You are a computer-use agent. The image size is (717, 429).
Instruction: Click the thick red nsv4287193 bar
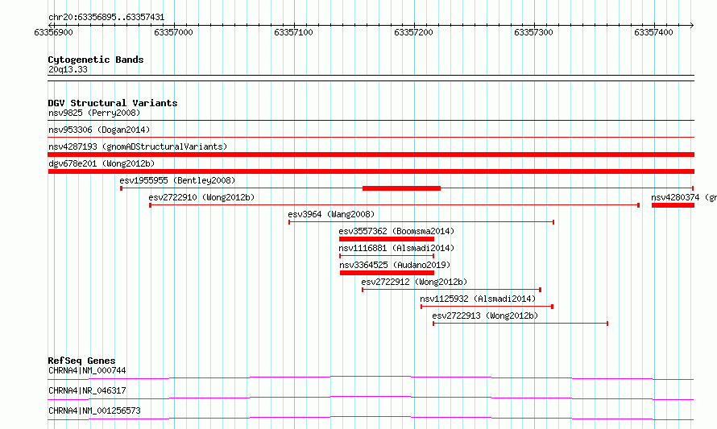[x=371, y=155]
